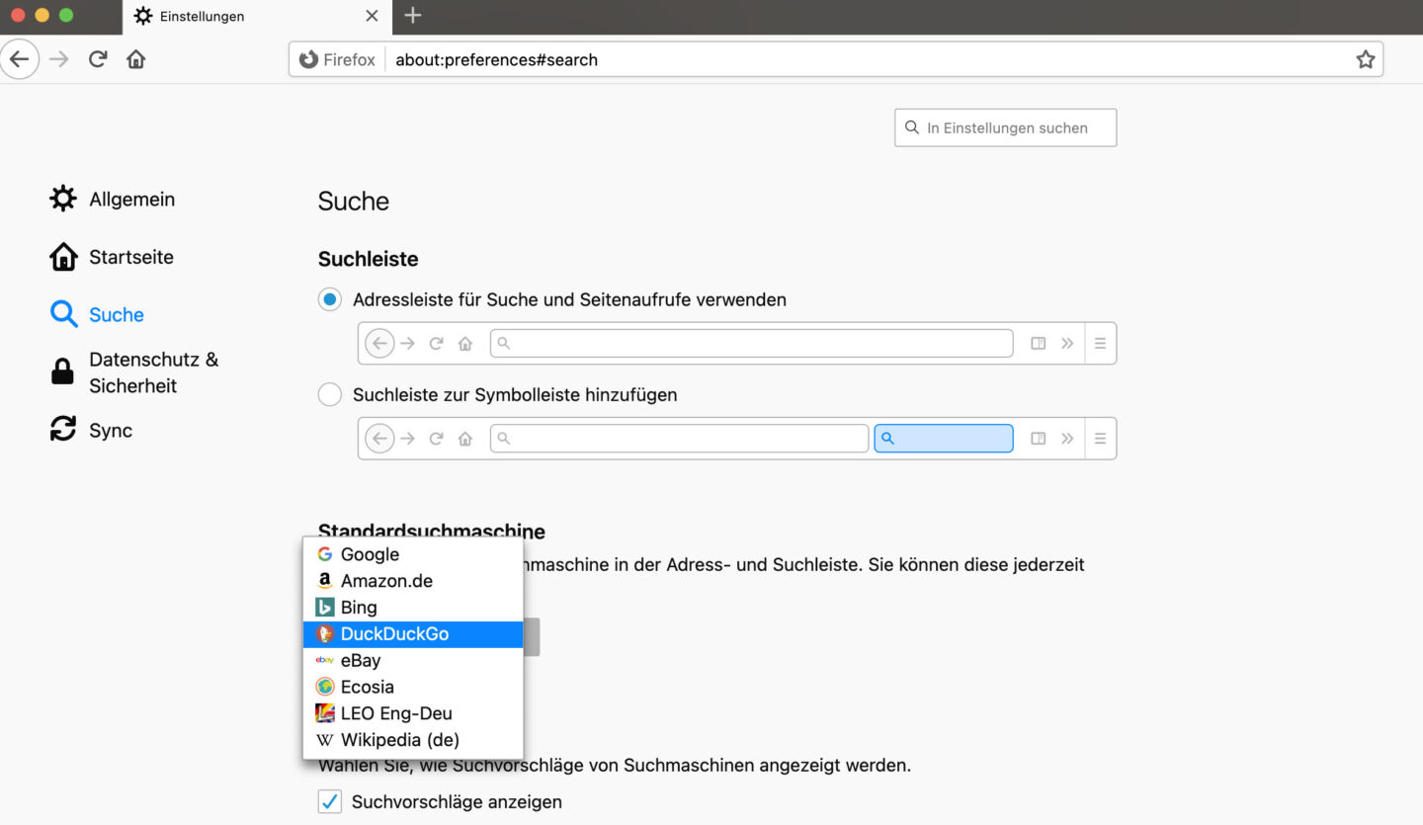The height and width of the screenshot is (825, 1423).
Task: Open Allgemein settings in sidebar
Action: tap(131, 200)
